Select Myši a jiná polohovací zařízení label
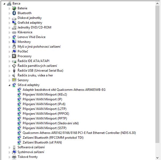This screenshot has width=161, height=160. pyautogui.click(x=39, y=47)
